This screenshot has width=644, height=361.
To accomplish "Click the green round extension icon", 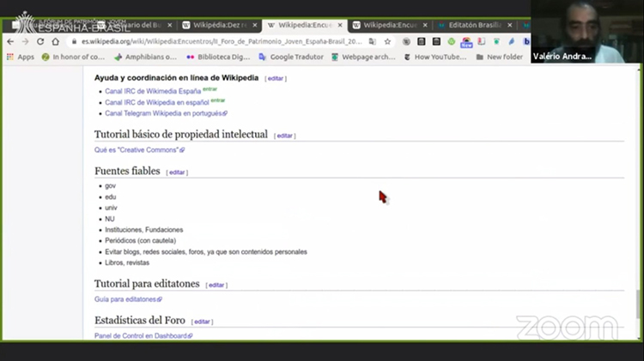I will click(452, 41).
